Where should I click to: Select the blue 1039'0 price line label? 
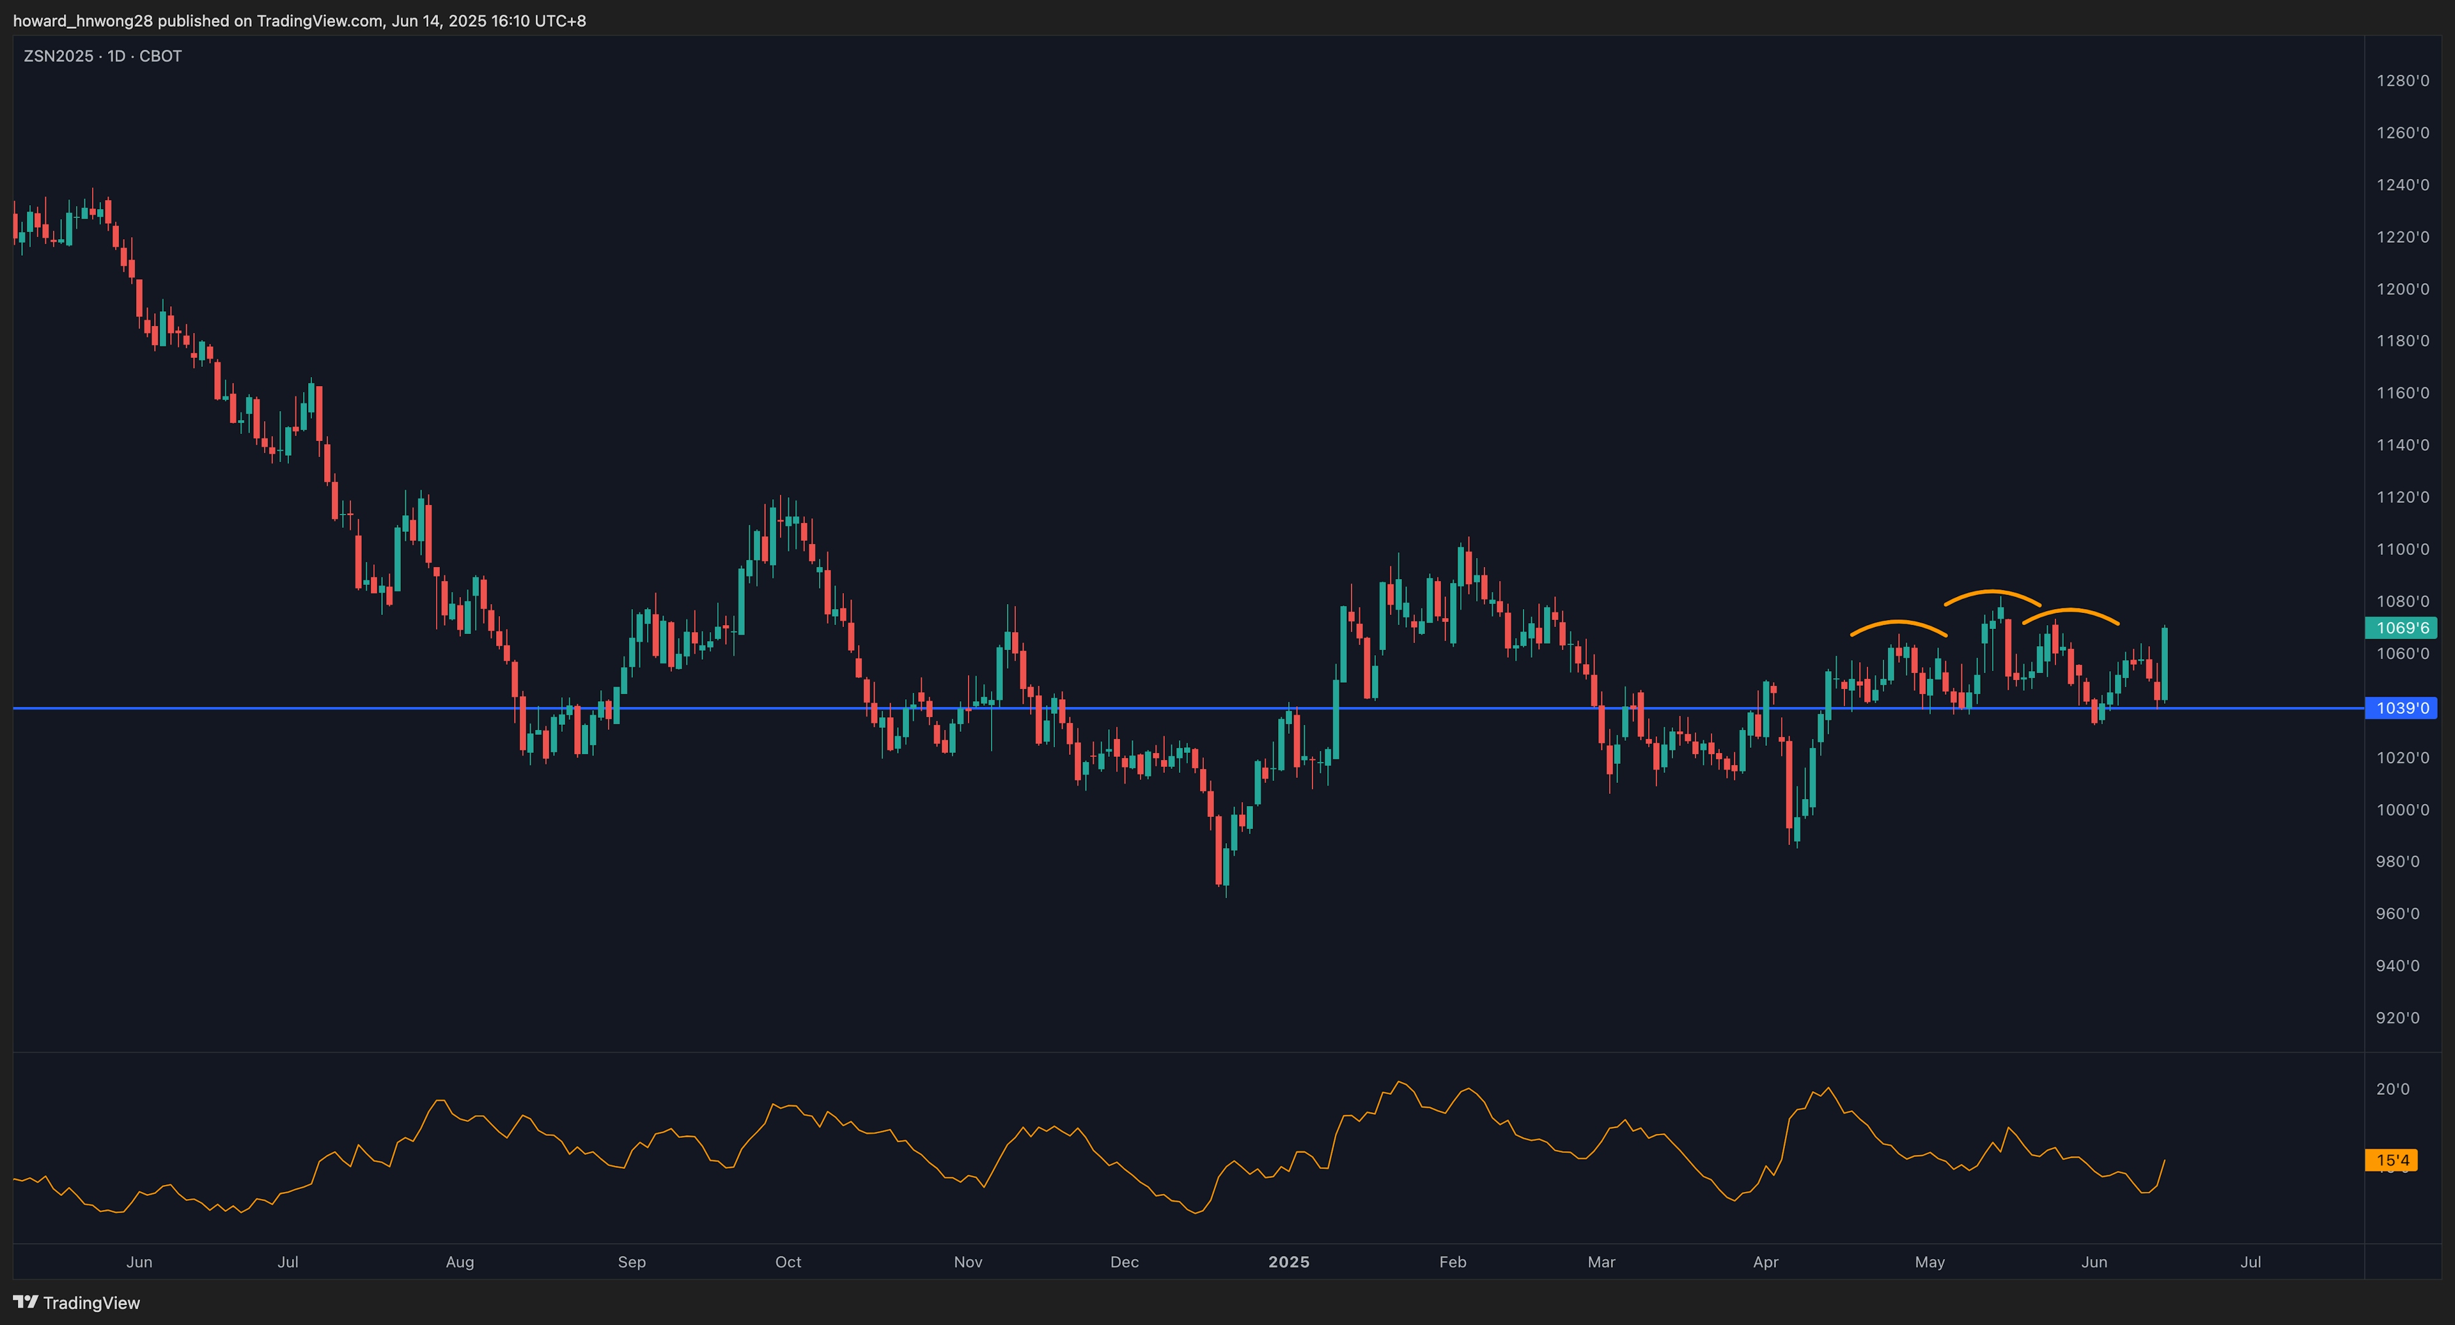coord(2401,708)
